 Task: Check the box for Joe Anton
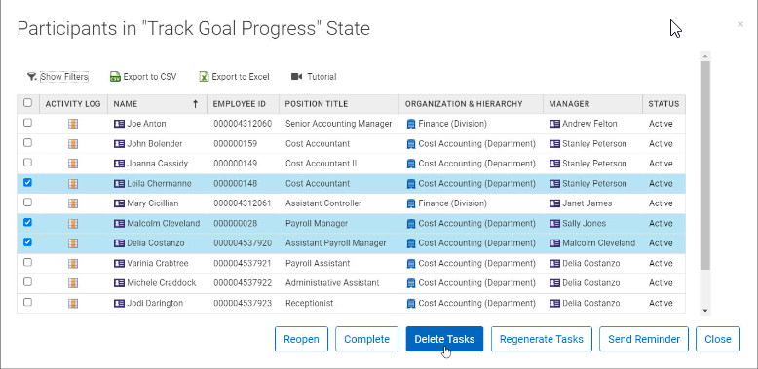click(27, 123)
